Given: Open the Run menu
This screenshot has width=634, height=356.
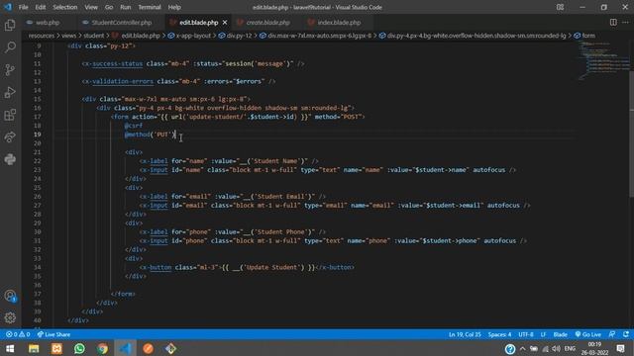Looking at the screenshot, I should click(126, 7).
